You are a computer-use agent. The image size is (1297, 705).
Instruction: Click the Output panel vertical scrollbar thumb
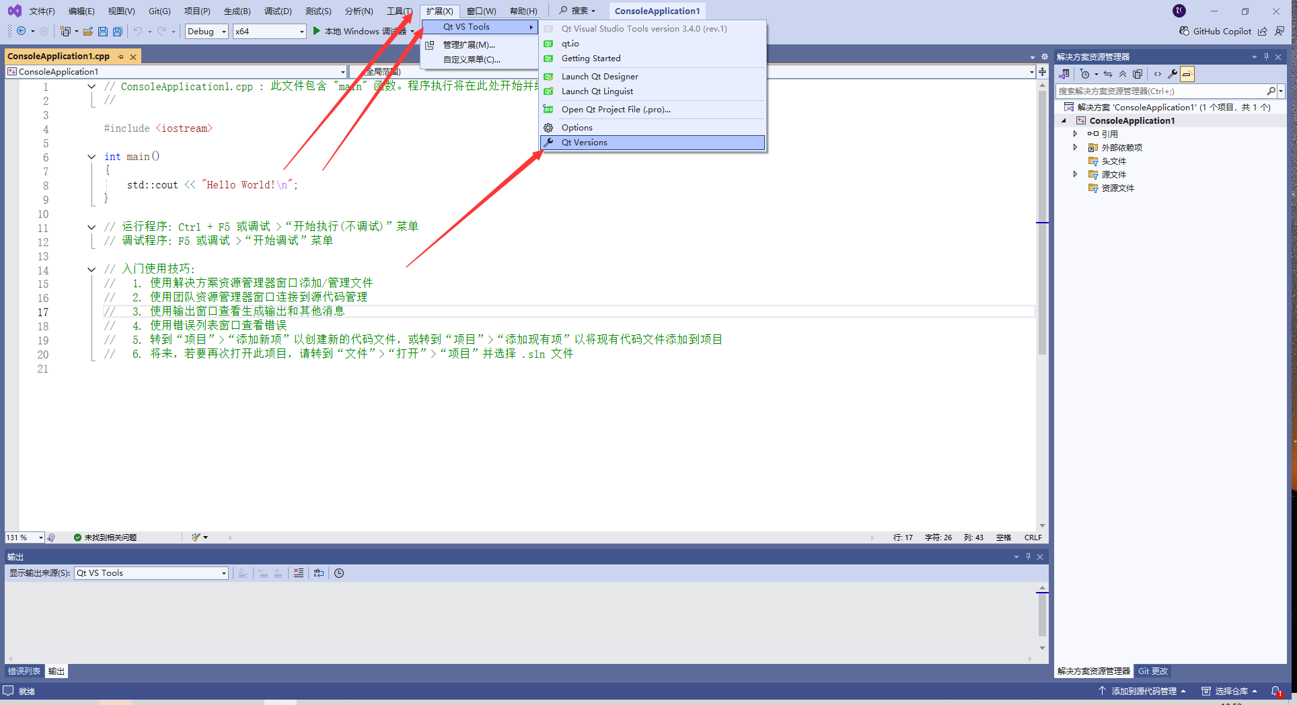pos(1042,614)
